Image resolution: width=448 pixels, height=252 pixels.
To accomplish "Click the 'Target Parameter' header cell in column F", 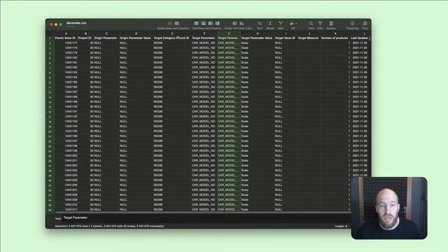I will click(x=204, y=38).
